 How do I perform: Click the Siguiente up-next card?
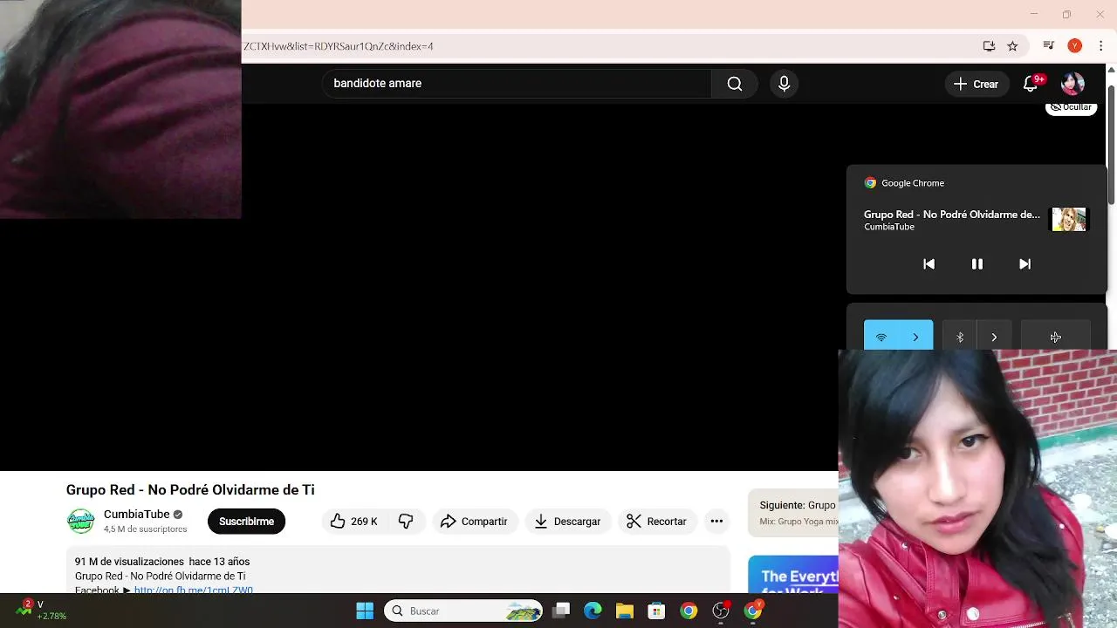[793, 512]
